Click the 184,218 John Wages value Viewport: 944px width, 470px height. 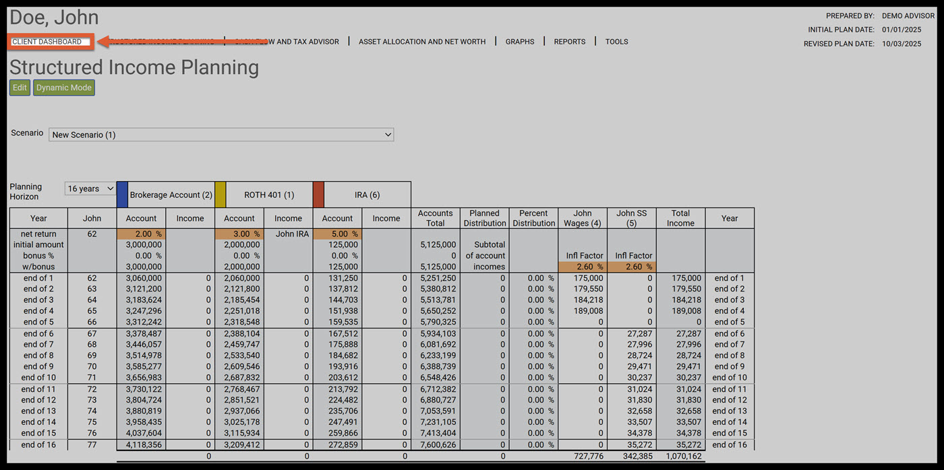589,300
